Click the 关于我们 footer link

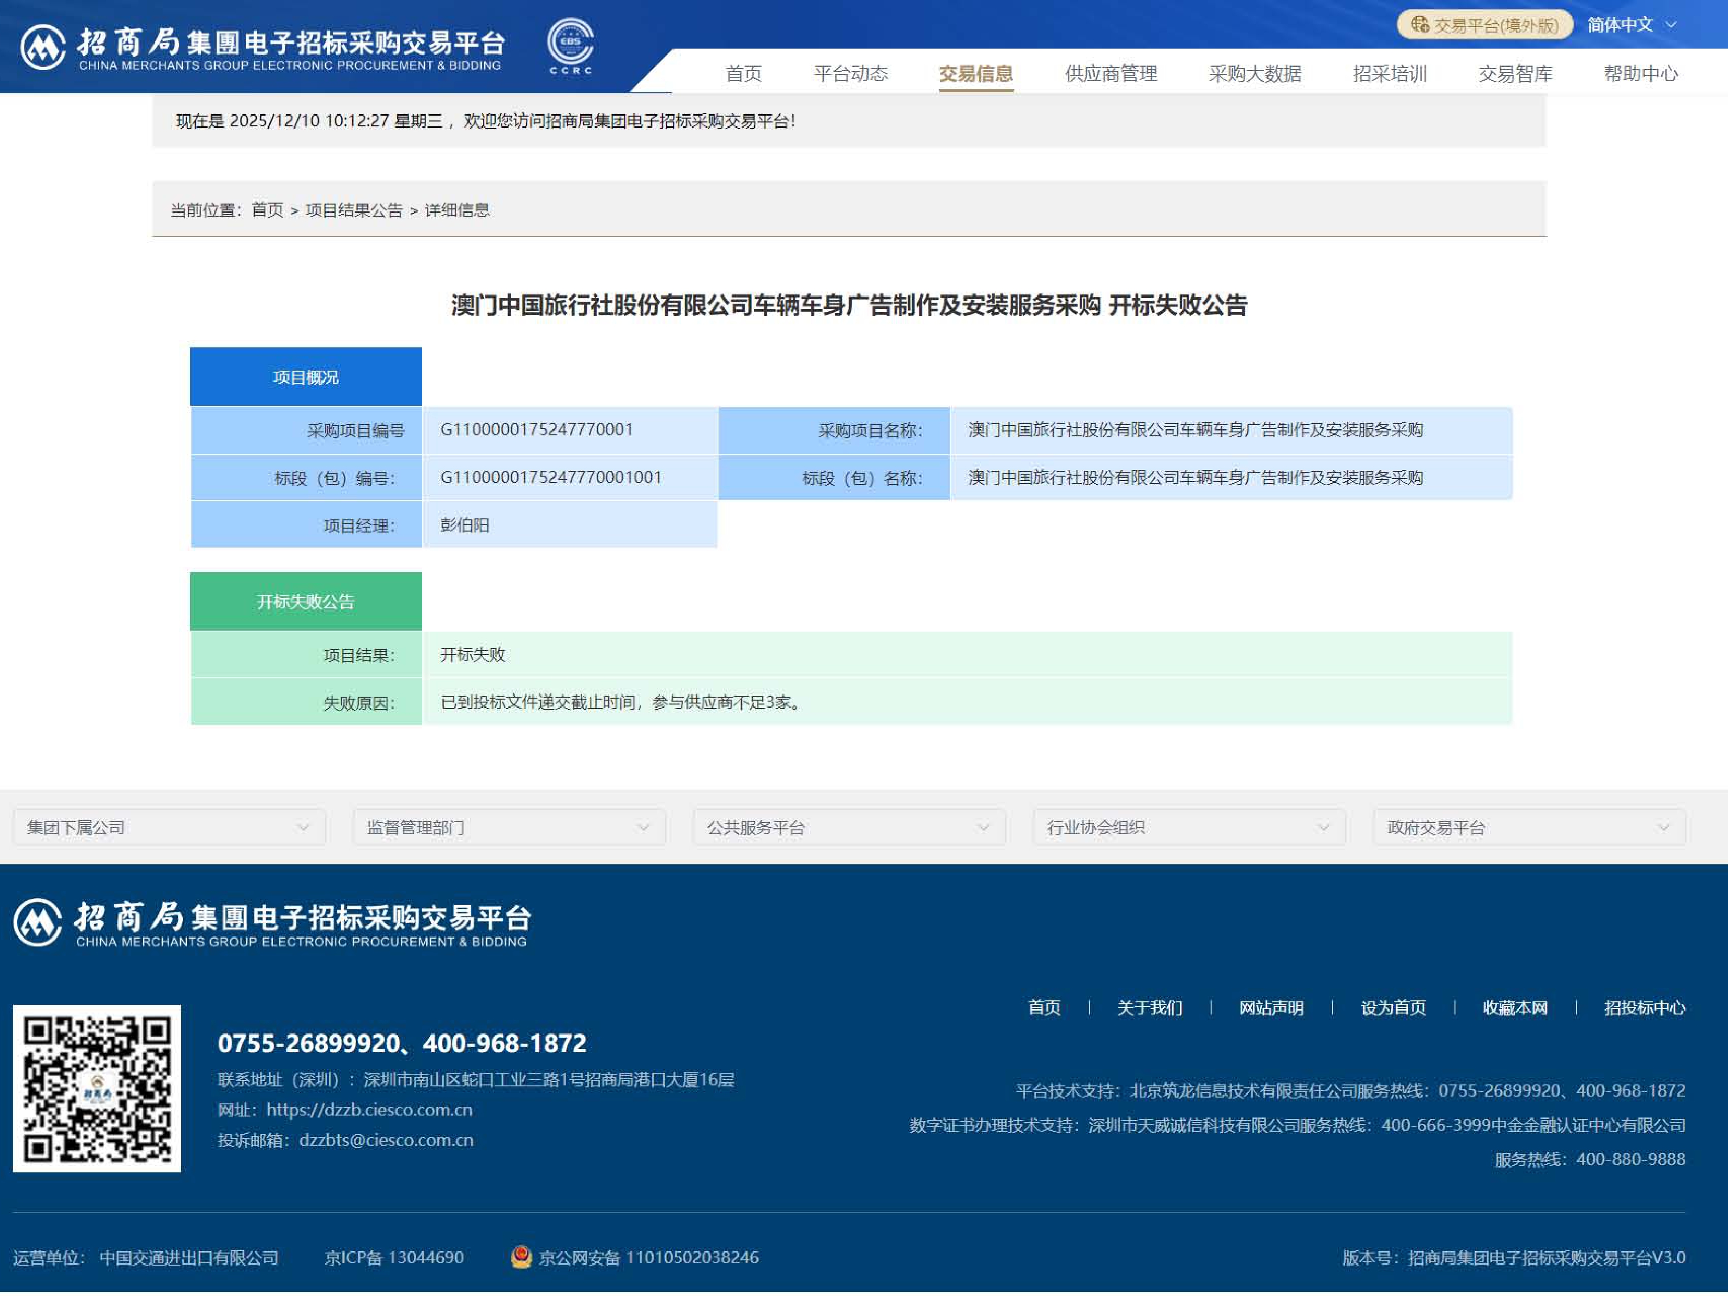(x=1149, y=1008)
